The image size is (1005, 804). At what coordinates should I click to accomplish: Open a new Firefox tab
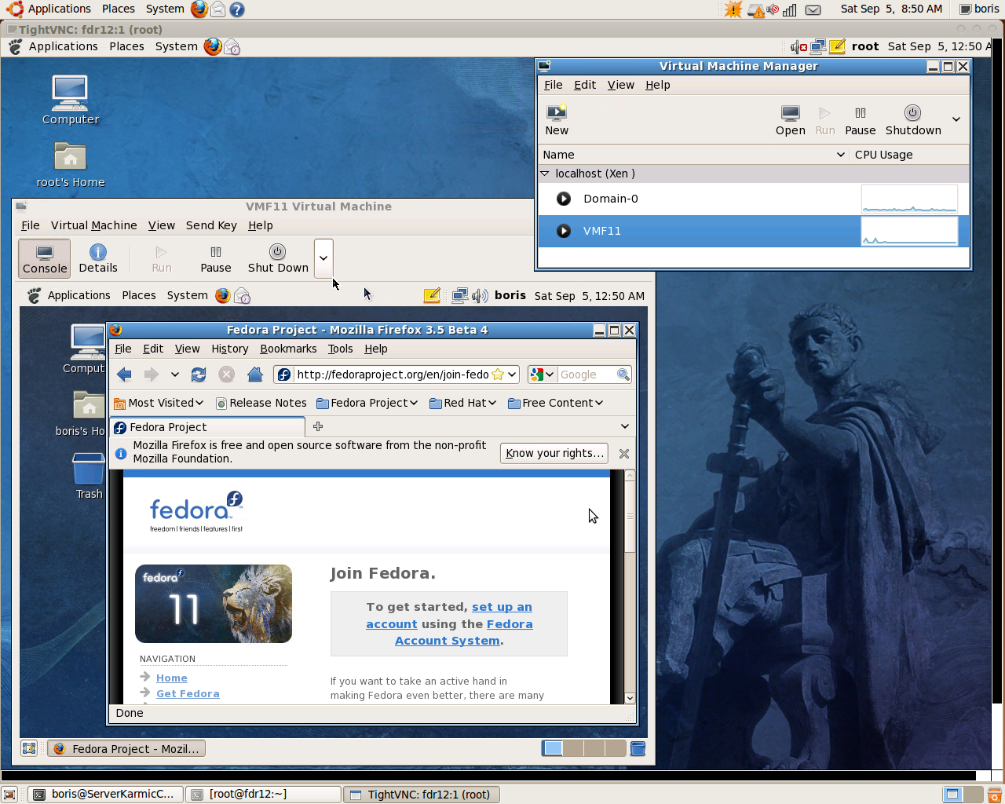click(x=318, y=426)
